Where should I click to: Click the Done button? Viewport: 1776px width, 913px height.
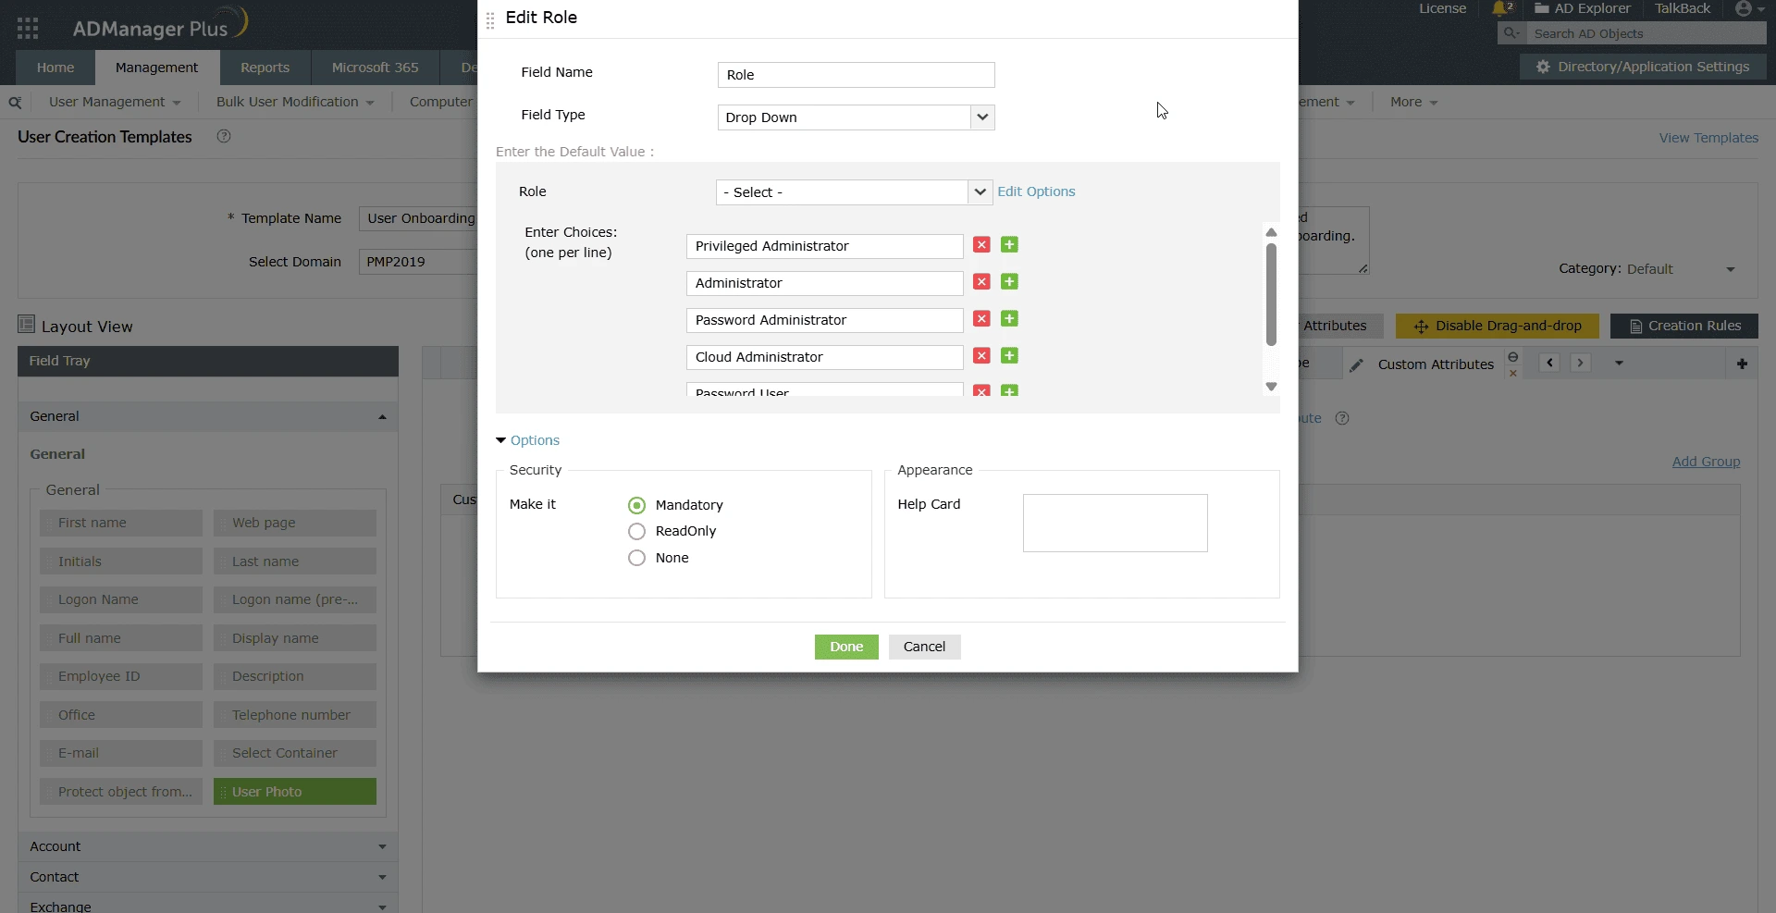(845, 647)
